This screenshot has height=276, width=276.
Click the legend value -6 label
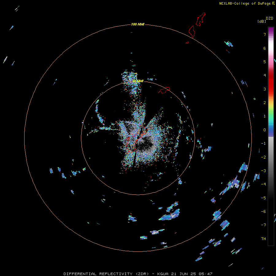[263, 212]
